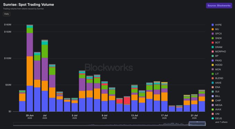
Task: Select the Daily interval button
Action: pyautogui.click(x=7, y=14)
